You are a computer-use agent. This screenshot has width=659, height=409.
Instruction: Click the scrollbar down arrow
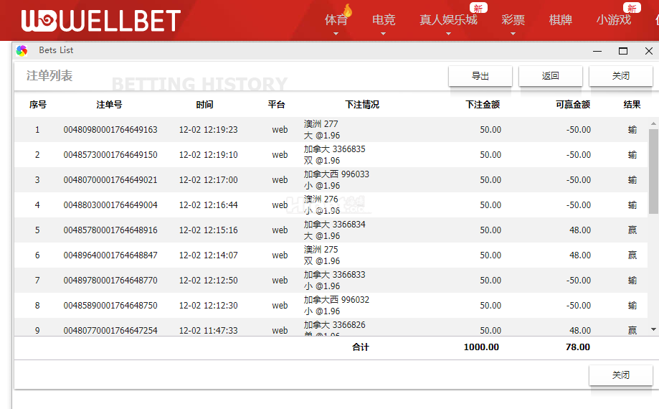click(653, 329)
